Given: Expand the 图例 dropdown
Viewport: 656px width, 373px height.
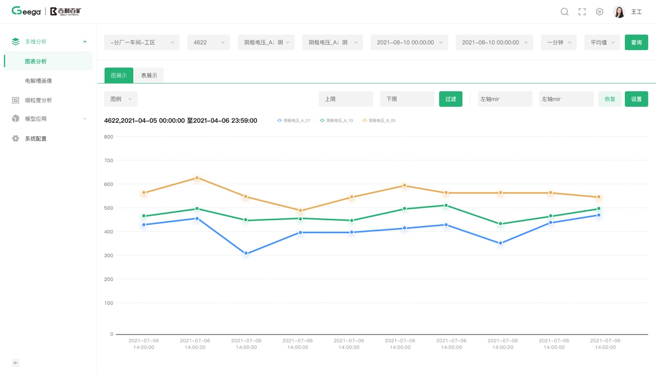Looking at the screenshot, I should coord(121,99).
